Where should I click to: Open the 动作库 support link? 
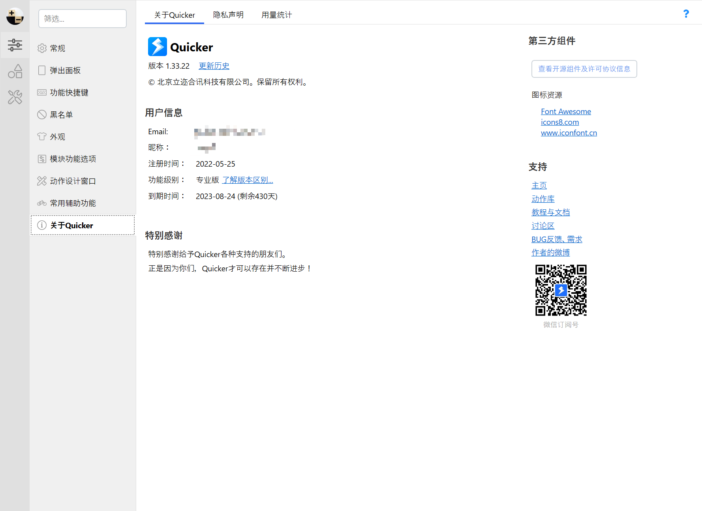(x=543, y=199)
